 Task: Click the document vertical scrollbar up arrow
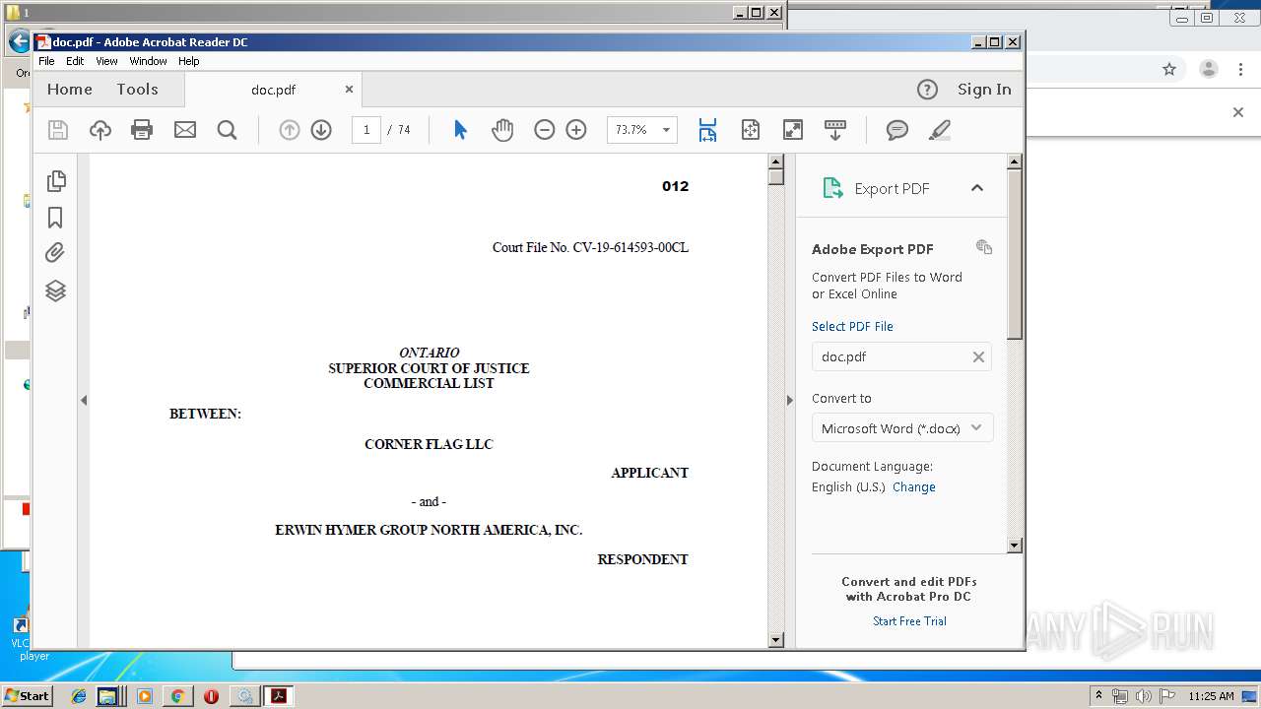coord(775,161)
